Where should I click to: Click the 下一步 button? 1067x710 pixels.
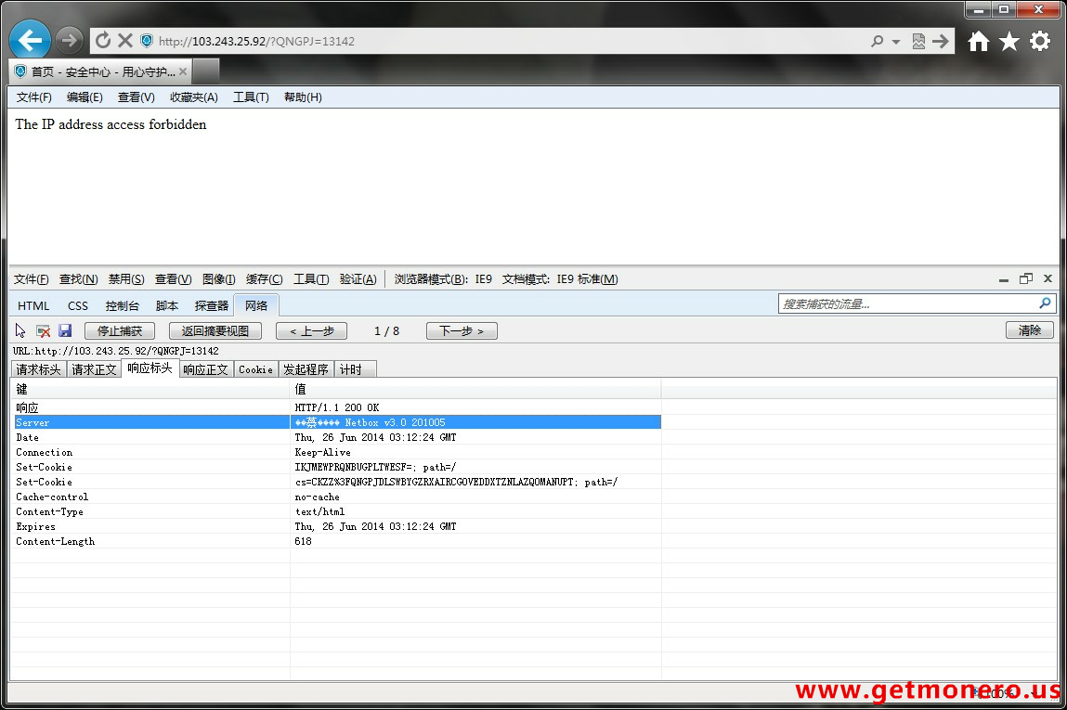tap(462, 330)
